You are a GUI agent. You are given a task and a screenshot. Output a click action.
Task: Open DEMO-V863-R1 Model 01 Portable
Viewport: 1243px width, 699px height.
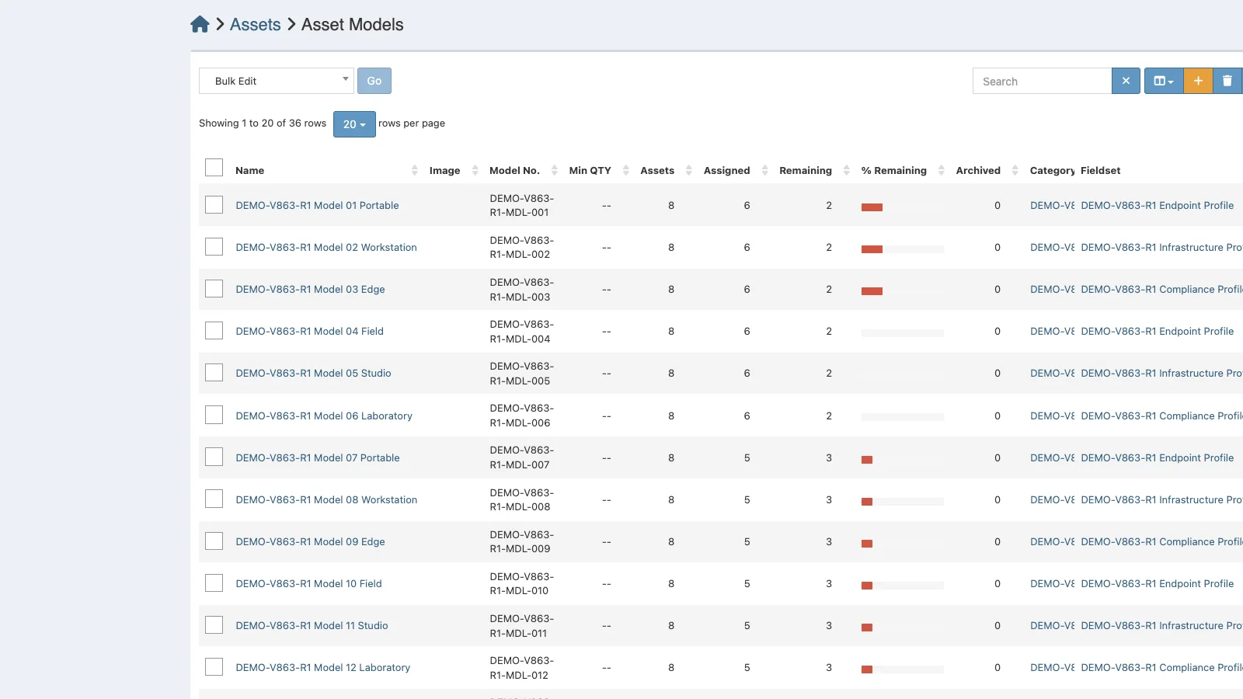point(317,205)
